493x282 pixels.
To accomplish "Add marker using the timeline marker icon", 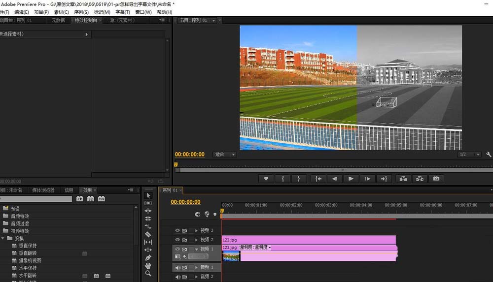I will [215, 215].
